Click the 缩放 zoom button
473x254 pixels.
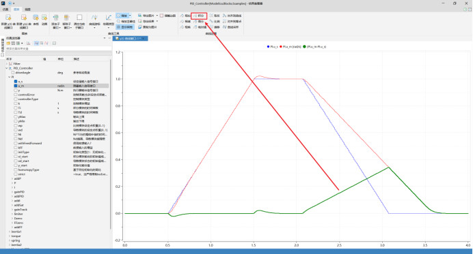pos(122,16)
